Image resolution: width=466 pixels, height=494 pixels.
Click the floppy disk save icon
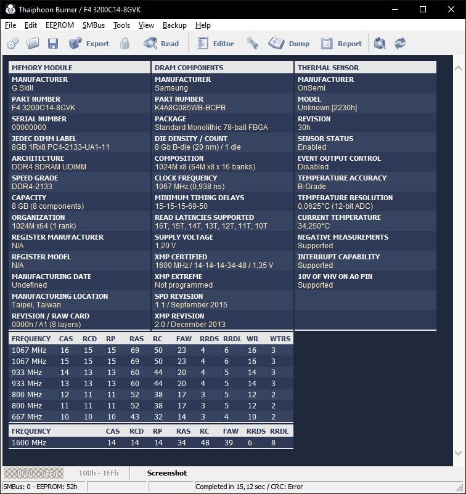pyautogui.click(x=53, y=43)
